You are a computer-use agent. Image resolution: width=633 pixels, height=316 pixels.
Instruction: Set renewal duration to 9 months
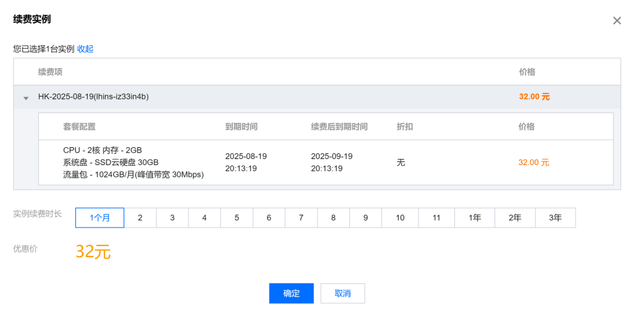click(x=365, y=218)
